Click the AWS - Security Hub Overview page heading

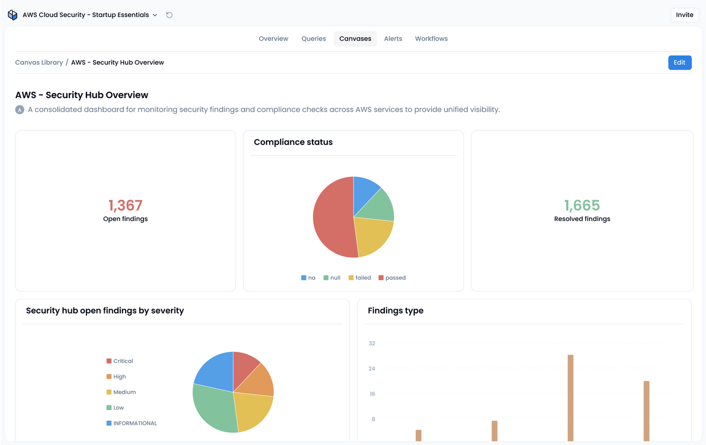click(82, 95)
